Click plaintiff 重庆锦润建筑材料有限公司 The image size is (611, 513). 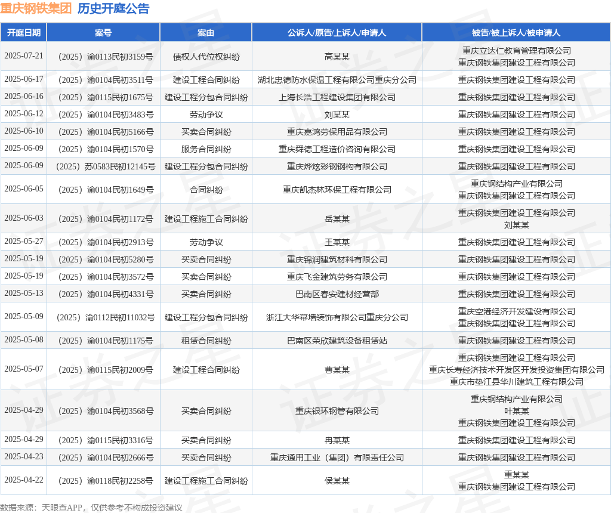pyautogui.click(x=337, y=260)
